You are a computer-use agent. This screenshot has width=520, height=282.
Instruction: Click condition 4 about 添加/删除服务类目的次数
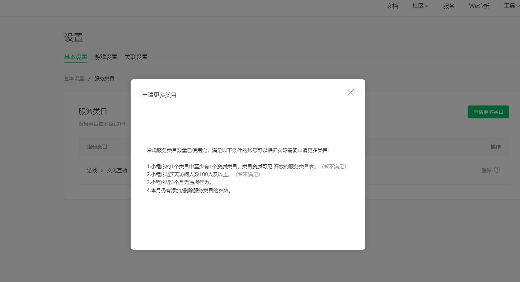[x=189, y=191]
